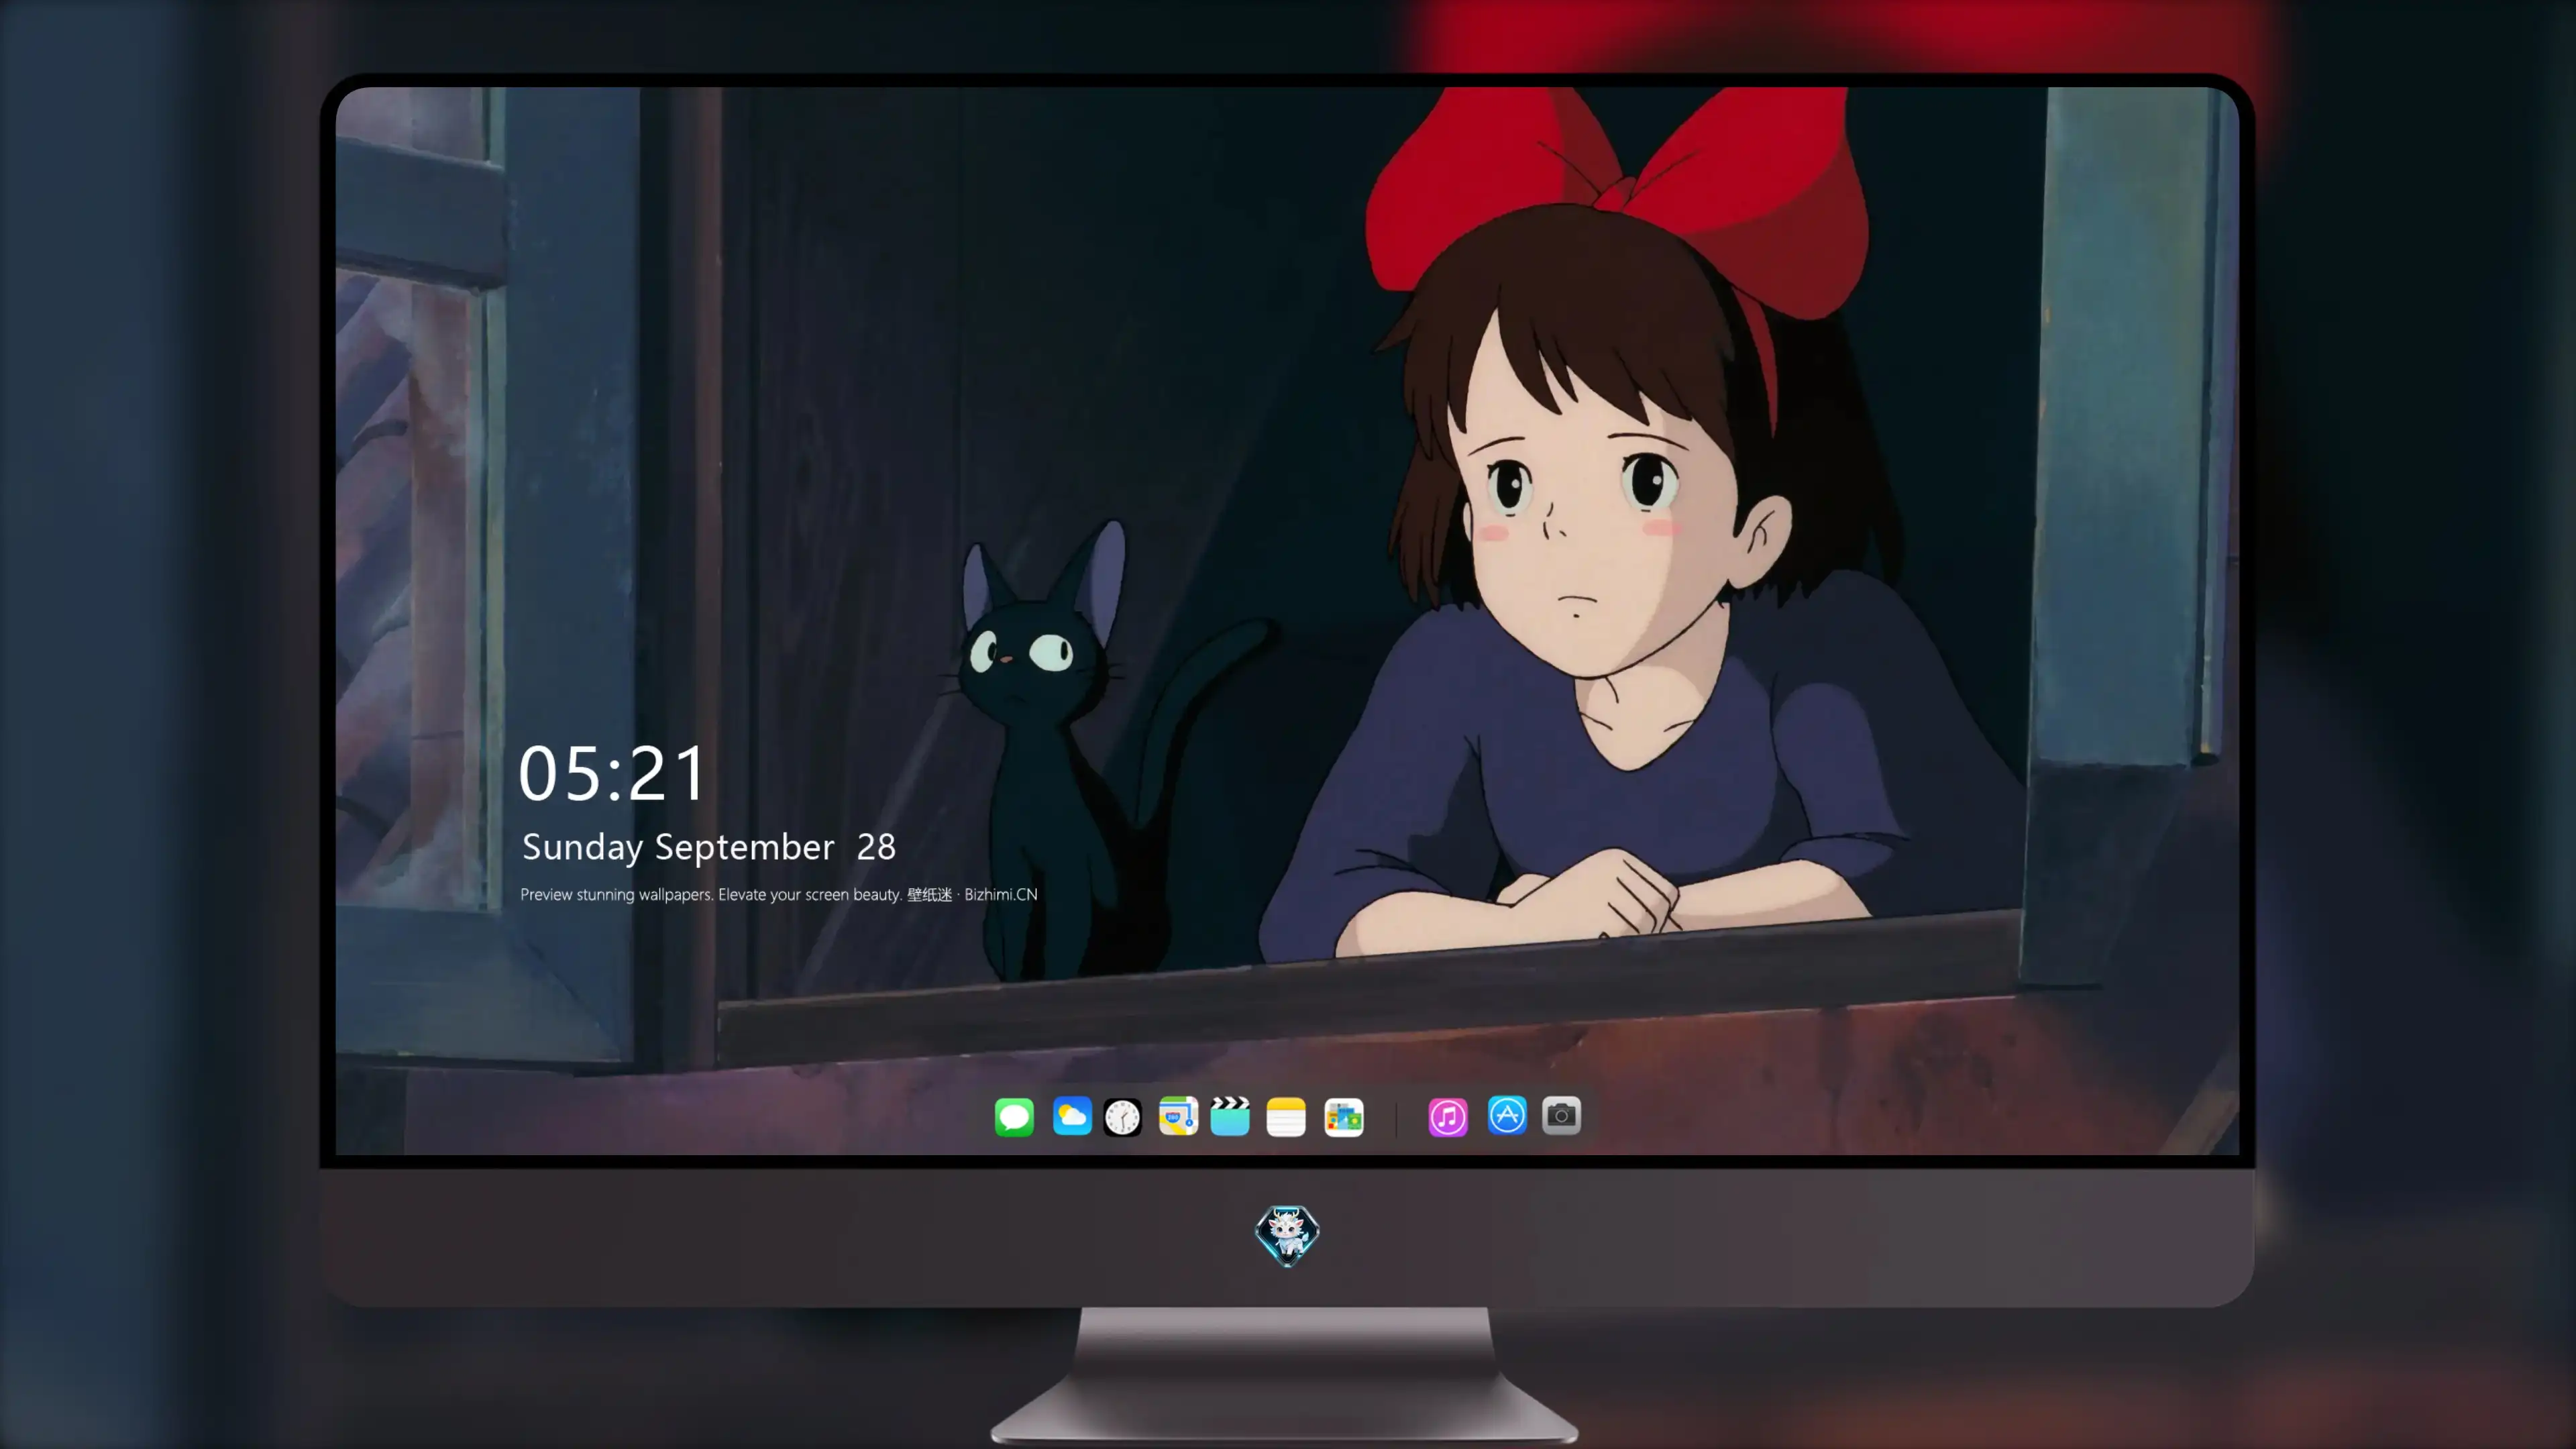This screenshot has height=1449, width=2576.
Task: Open the blue App Store icon
Action: 1507,1115
